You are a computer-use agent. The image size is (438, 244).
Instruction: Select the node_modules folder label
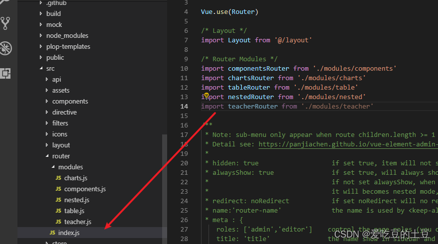coord(67,35)
